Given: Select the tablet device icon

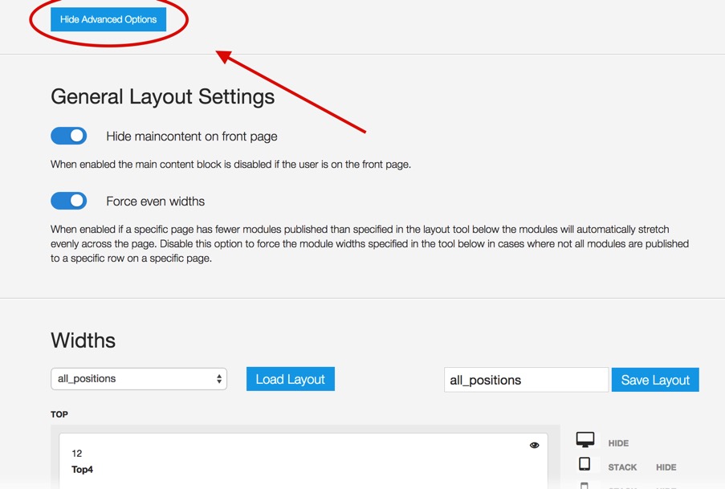Looking at the screenshot, I should tap(584, 464).
